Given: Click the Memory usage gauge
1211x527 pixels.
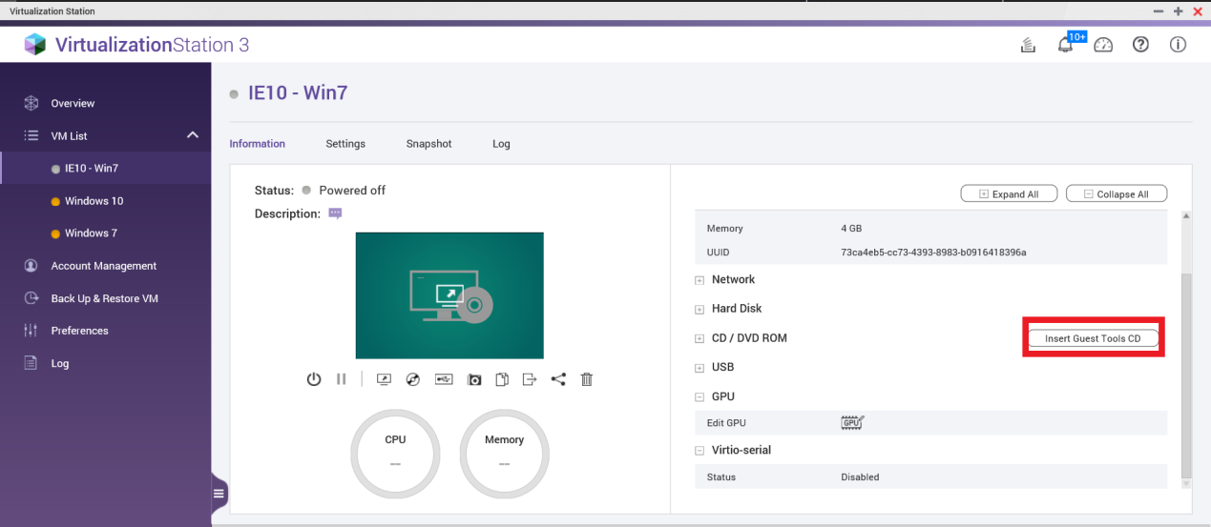Looking at the screenshot, I should tap(504, 456).
